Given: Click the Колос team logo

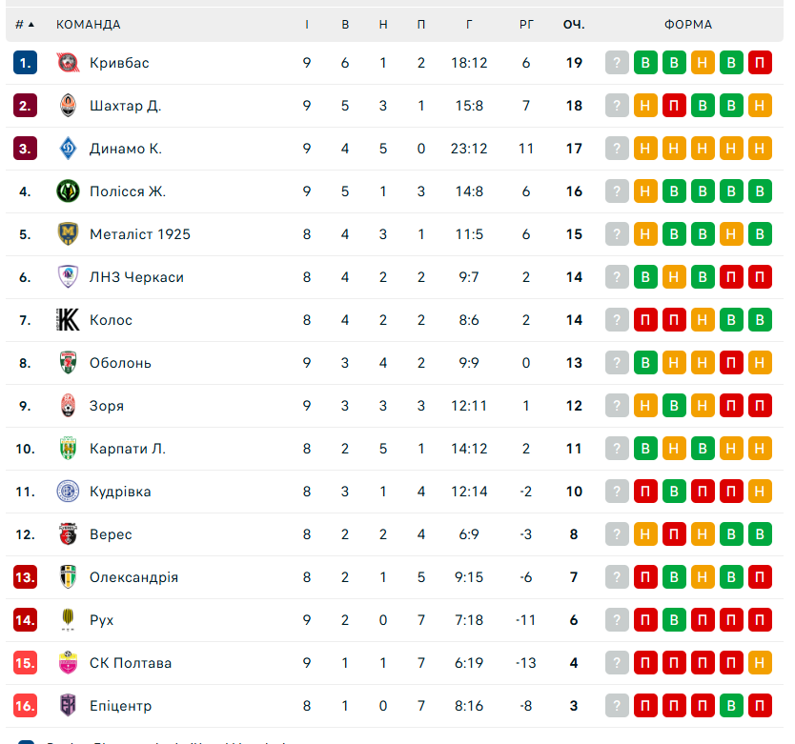Looking at the screenshot, I should tap(68, 320).
